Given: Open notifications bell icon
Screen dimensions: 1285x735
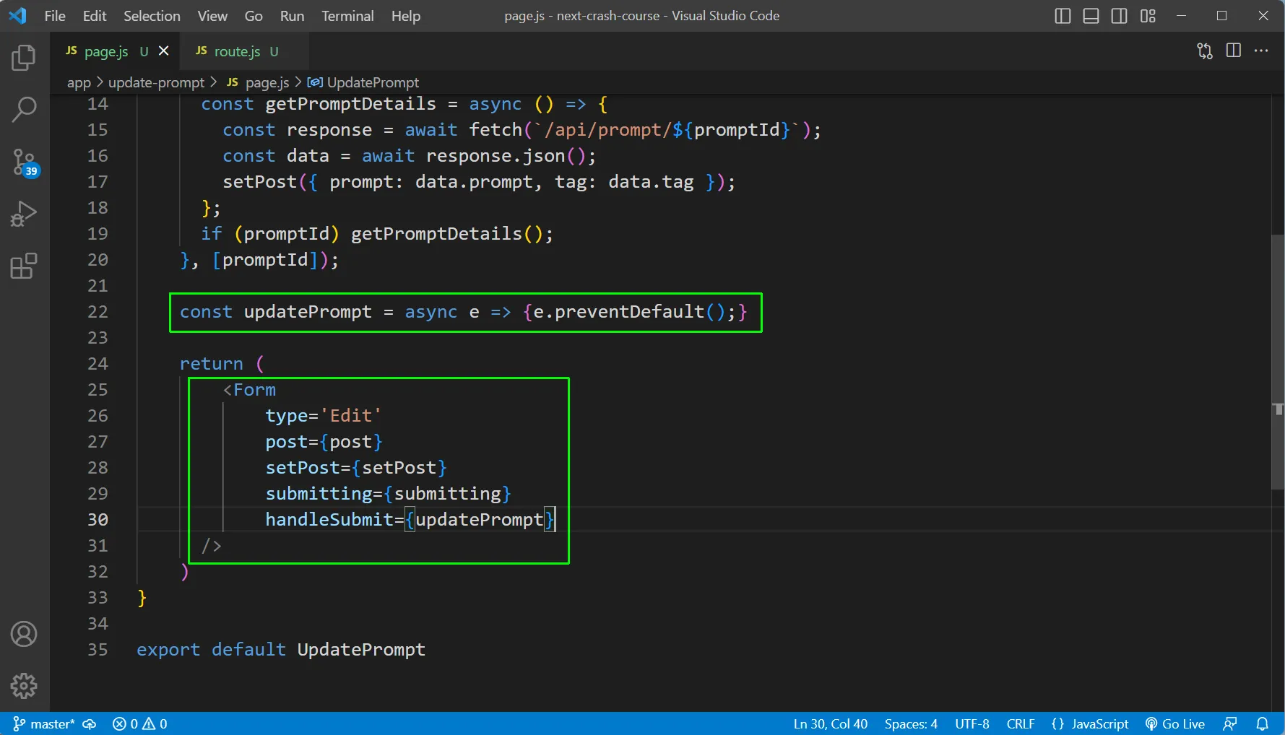Looking at the screenshot, I should coord(1262,723).
